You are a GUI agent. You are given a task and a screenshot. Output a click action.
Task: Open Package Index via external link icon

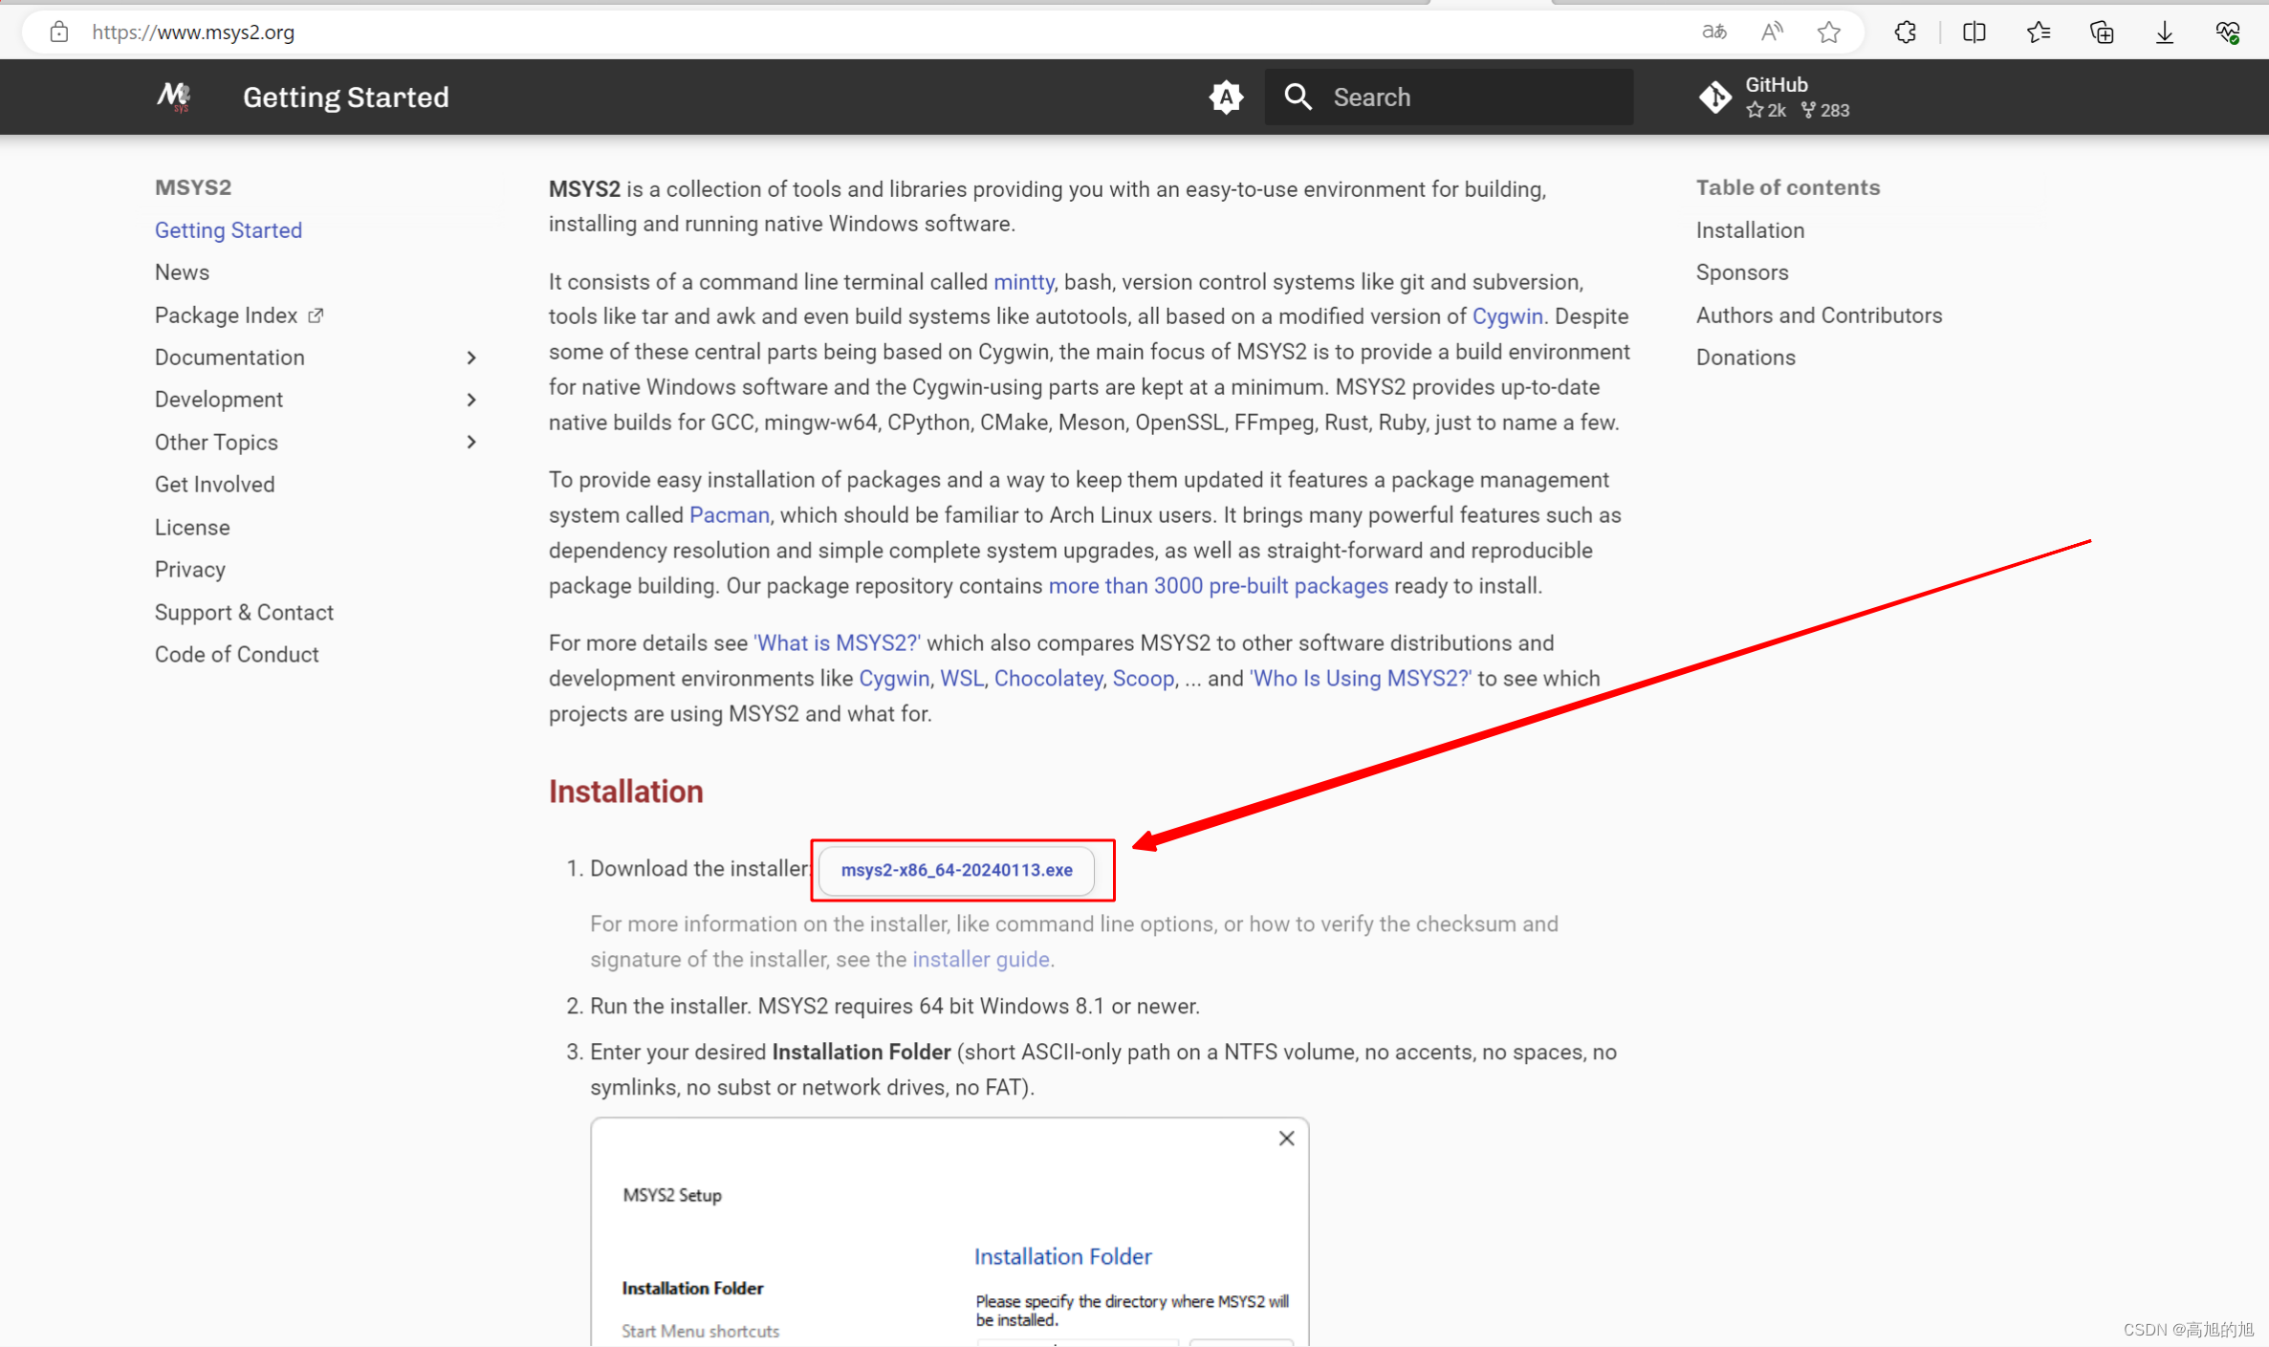click(316, 315)
